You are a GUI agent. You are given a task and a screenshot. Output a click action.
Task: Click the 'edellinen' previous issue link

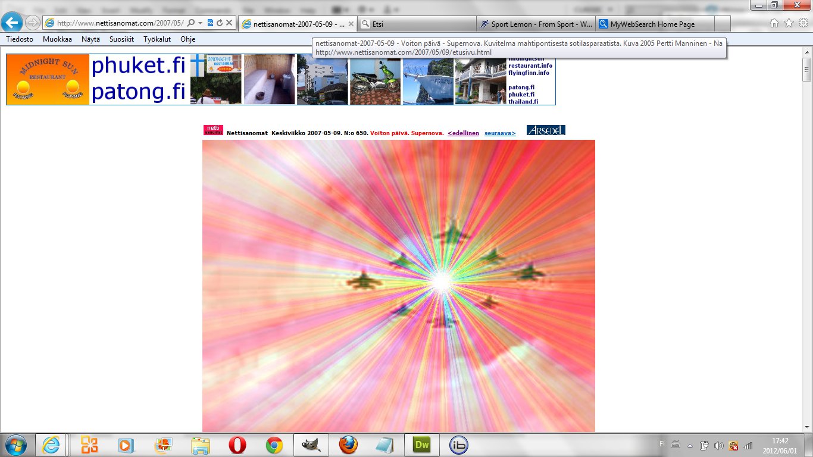click(x=463, y=133)
